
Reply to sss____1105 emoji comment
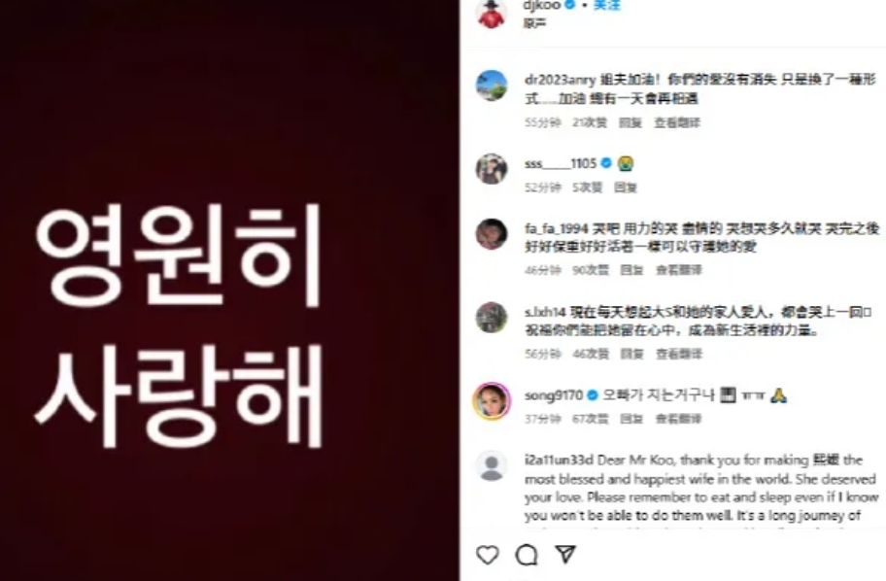pos(626,188)
